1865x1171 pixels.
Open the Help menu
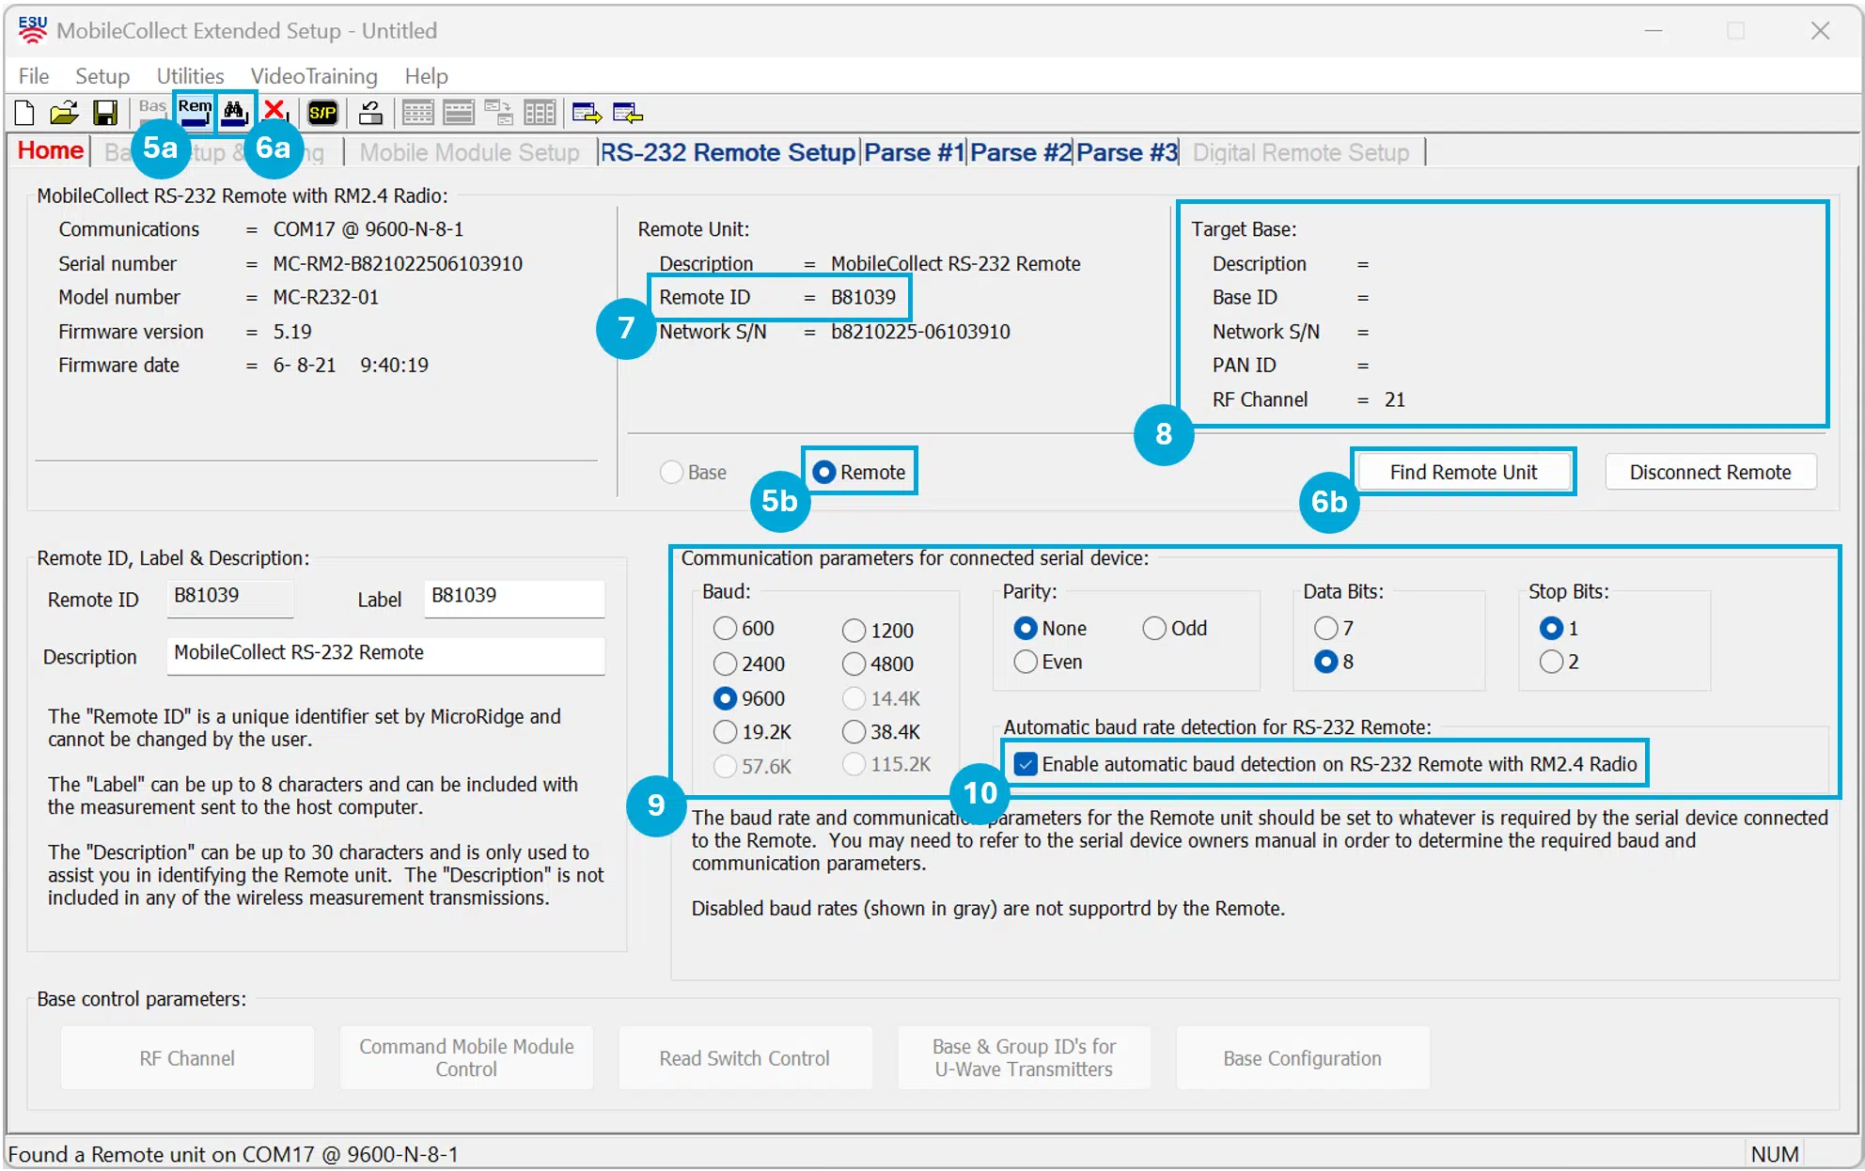426,76
